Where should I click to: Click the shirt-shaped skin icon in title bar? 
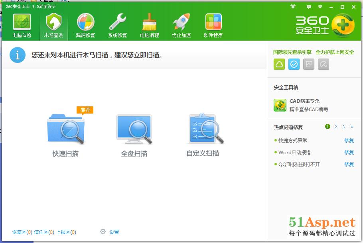[293, 7]
